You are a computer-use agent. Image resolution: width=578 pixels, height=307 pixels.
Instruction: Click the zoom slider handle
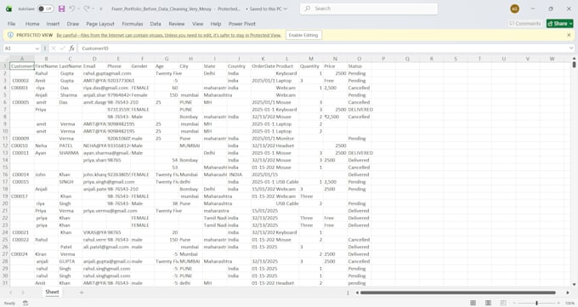(536, 303)
